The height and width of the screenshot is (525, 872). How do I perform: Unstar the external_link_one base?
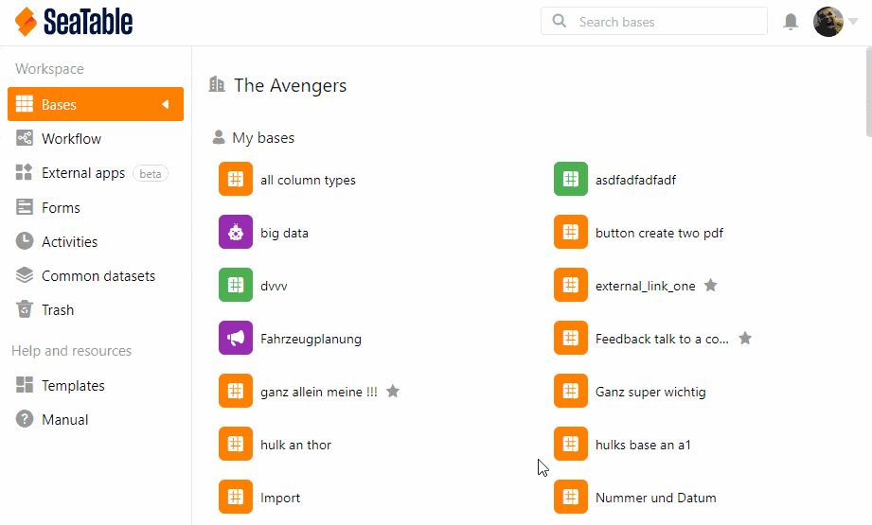tap(711, 286)
